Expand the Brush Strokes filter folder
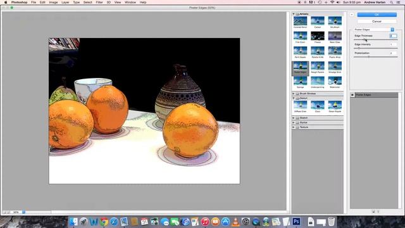Screen dimensions: 405x228 tap(294, 94)
